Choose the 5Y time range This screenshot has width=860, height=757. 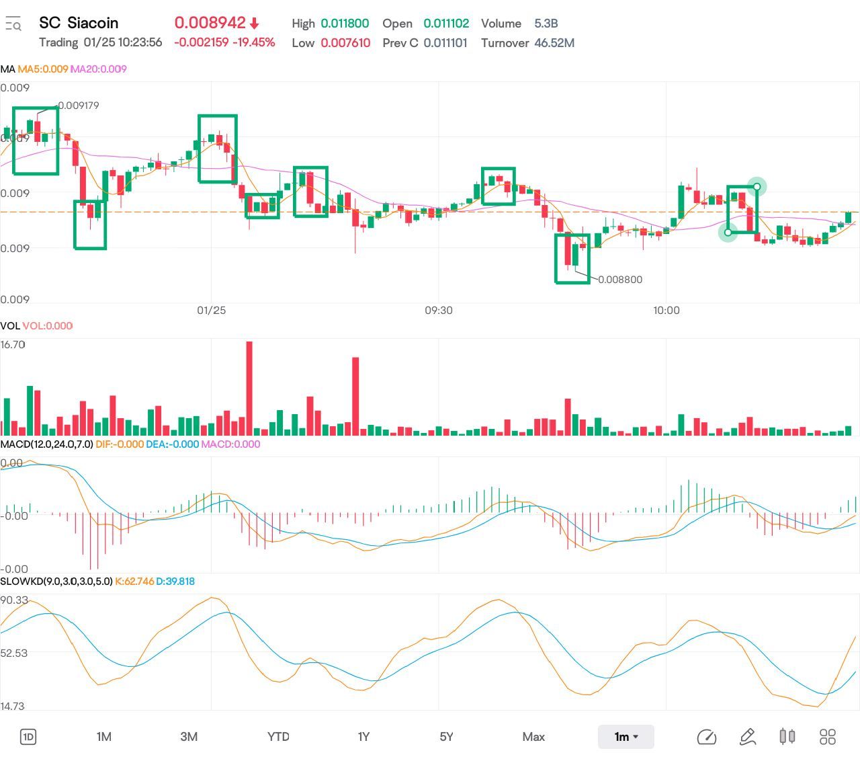point(446,737)
